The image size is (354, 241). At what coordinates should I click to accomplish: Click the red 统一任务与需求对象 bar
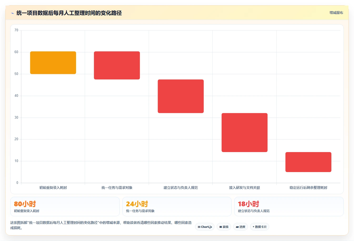click(117, 66)
